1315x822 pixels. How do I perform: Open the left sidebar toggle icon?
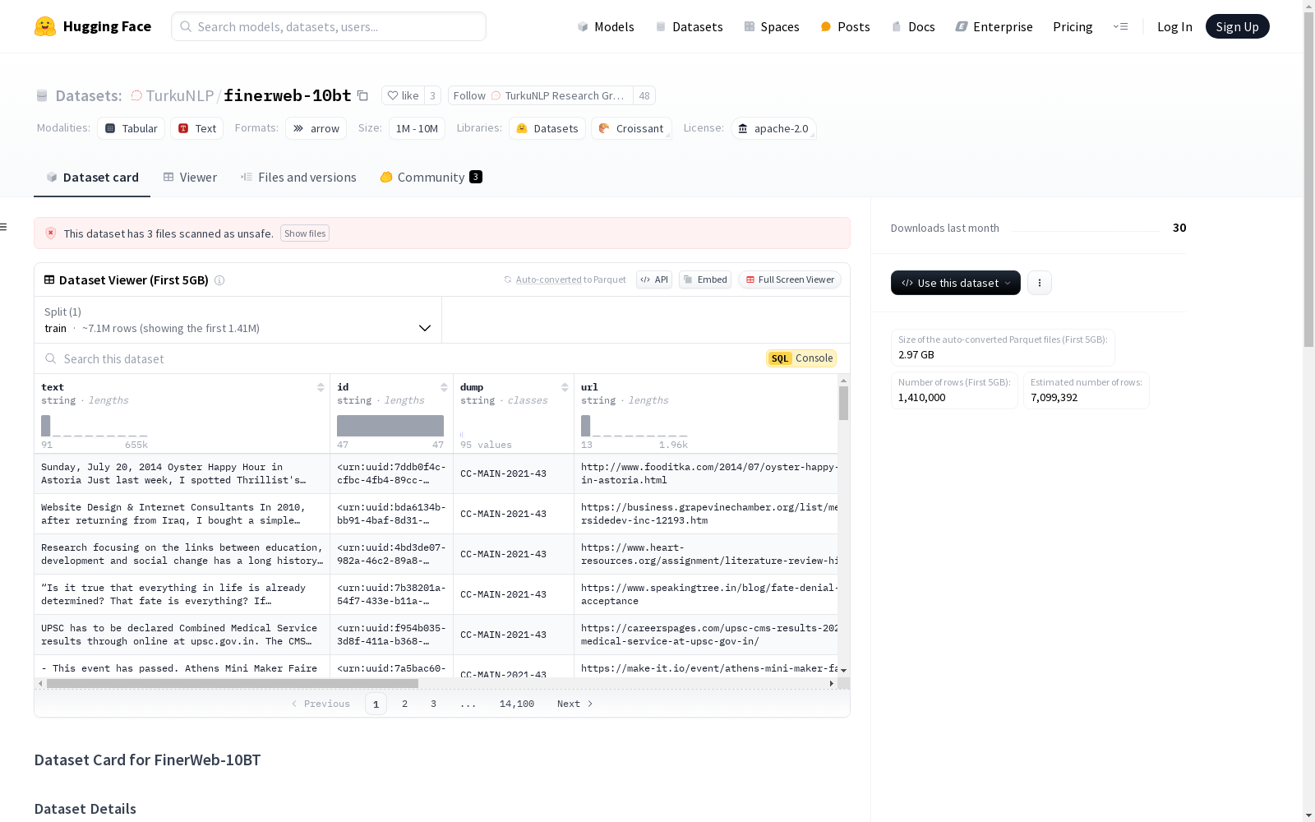4,227
